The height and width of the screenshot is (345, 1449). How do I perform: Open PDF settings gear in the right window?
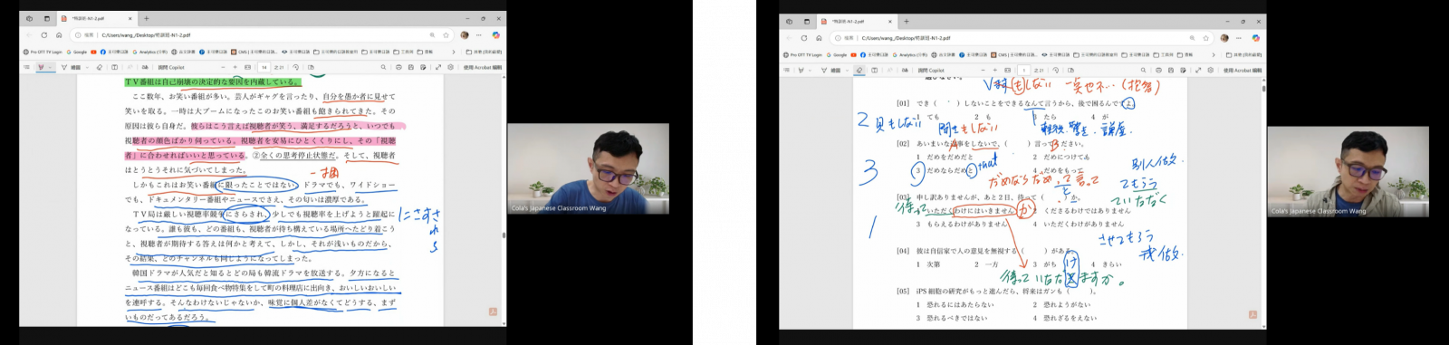(1210, 70)
